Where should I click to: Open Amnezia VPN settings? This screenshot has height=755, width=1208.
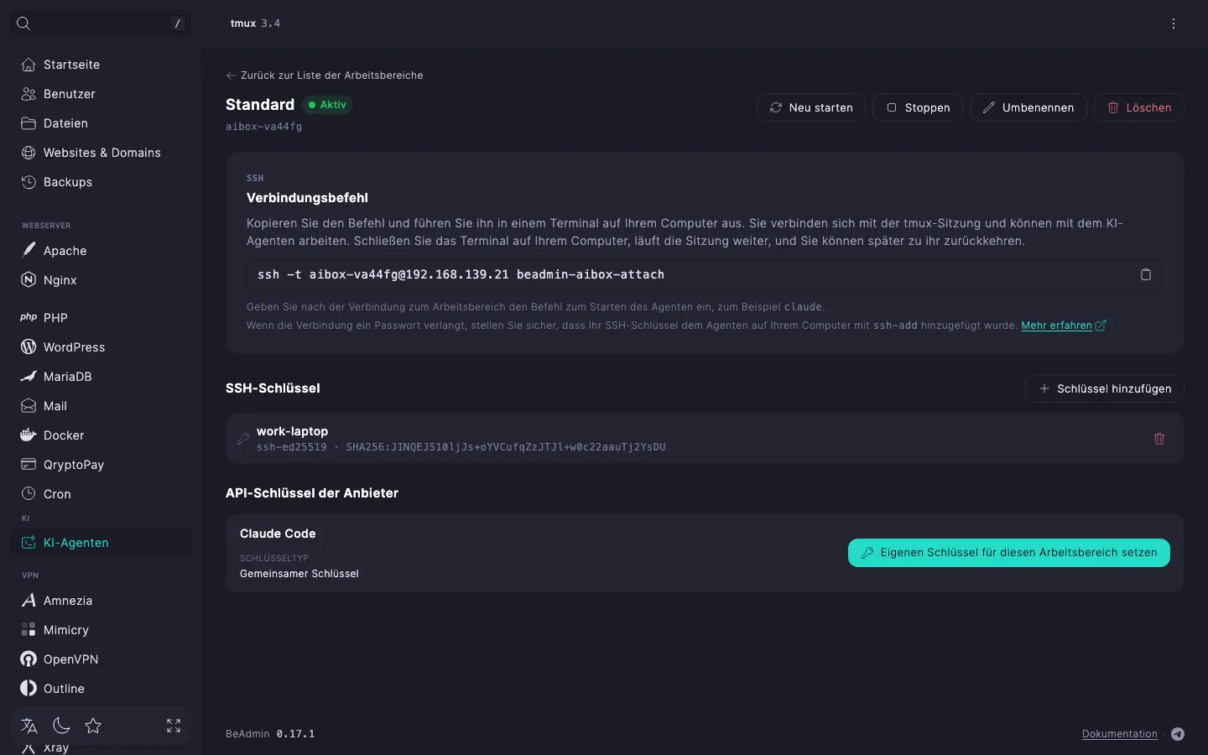click(101, 601)
